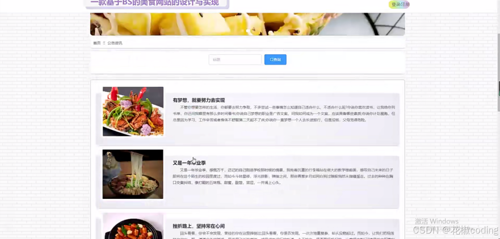Click the noodle bowl thumbnail image
Image resolution: width=500 pixels, height=239 pixels.
tap(133, 175)
